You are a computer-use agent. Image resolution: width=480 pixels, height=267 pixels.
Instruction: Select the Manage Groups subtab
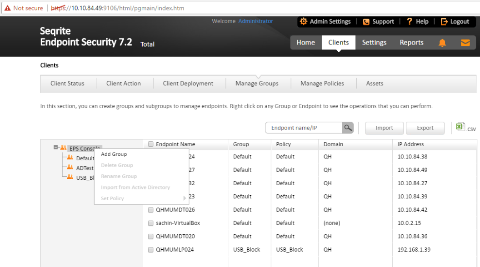(257, 84)
